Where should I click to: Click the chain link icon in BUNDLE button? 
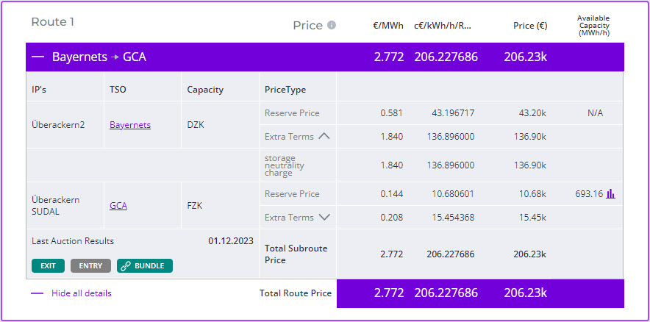click(125, 266)
